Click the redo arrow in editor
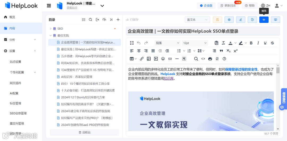Viewport: 287px width, 141px height. 146,43
